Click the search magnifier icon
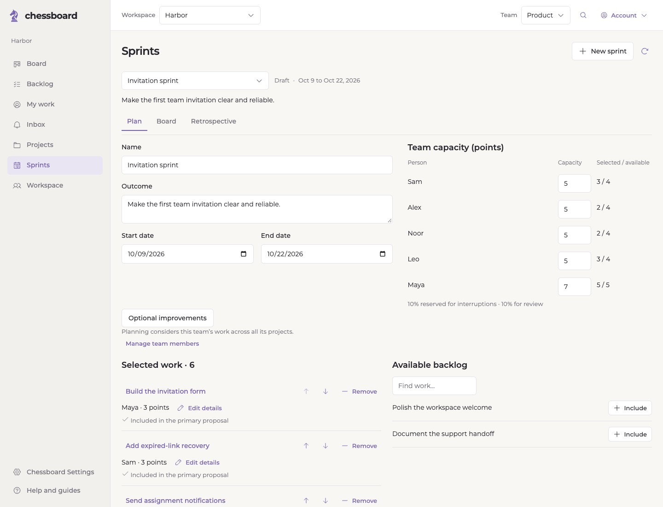This screenshot has height=507, width=663. pos(583,15)
